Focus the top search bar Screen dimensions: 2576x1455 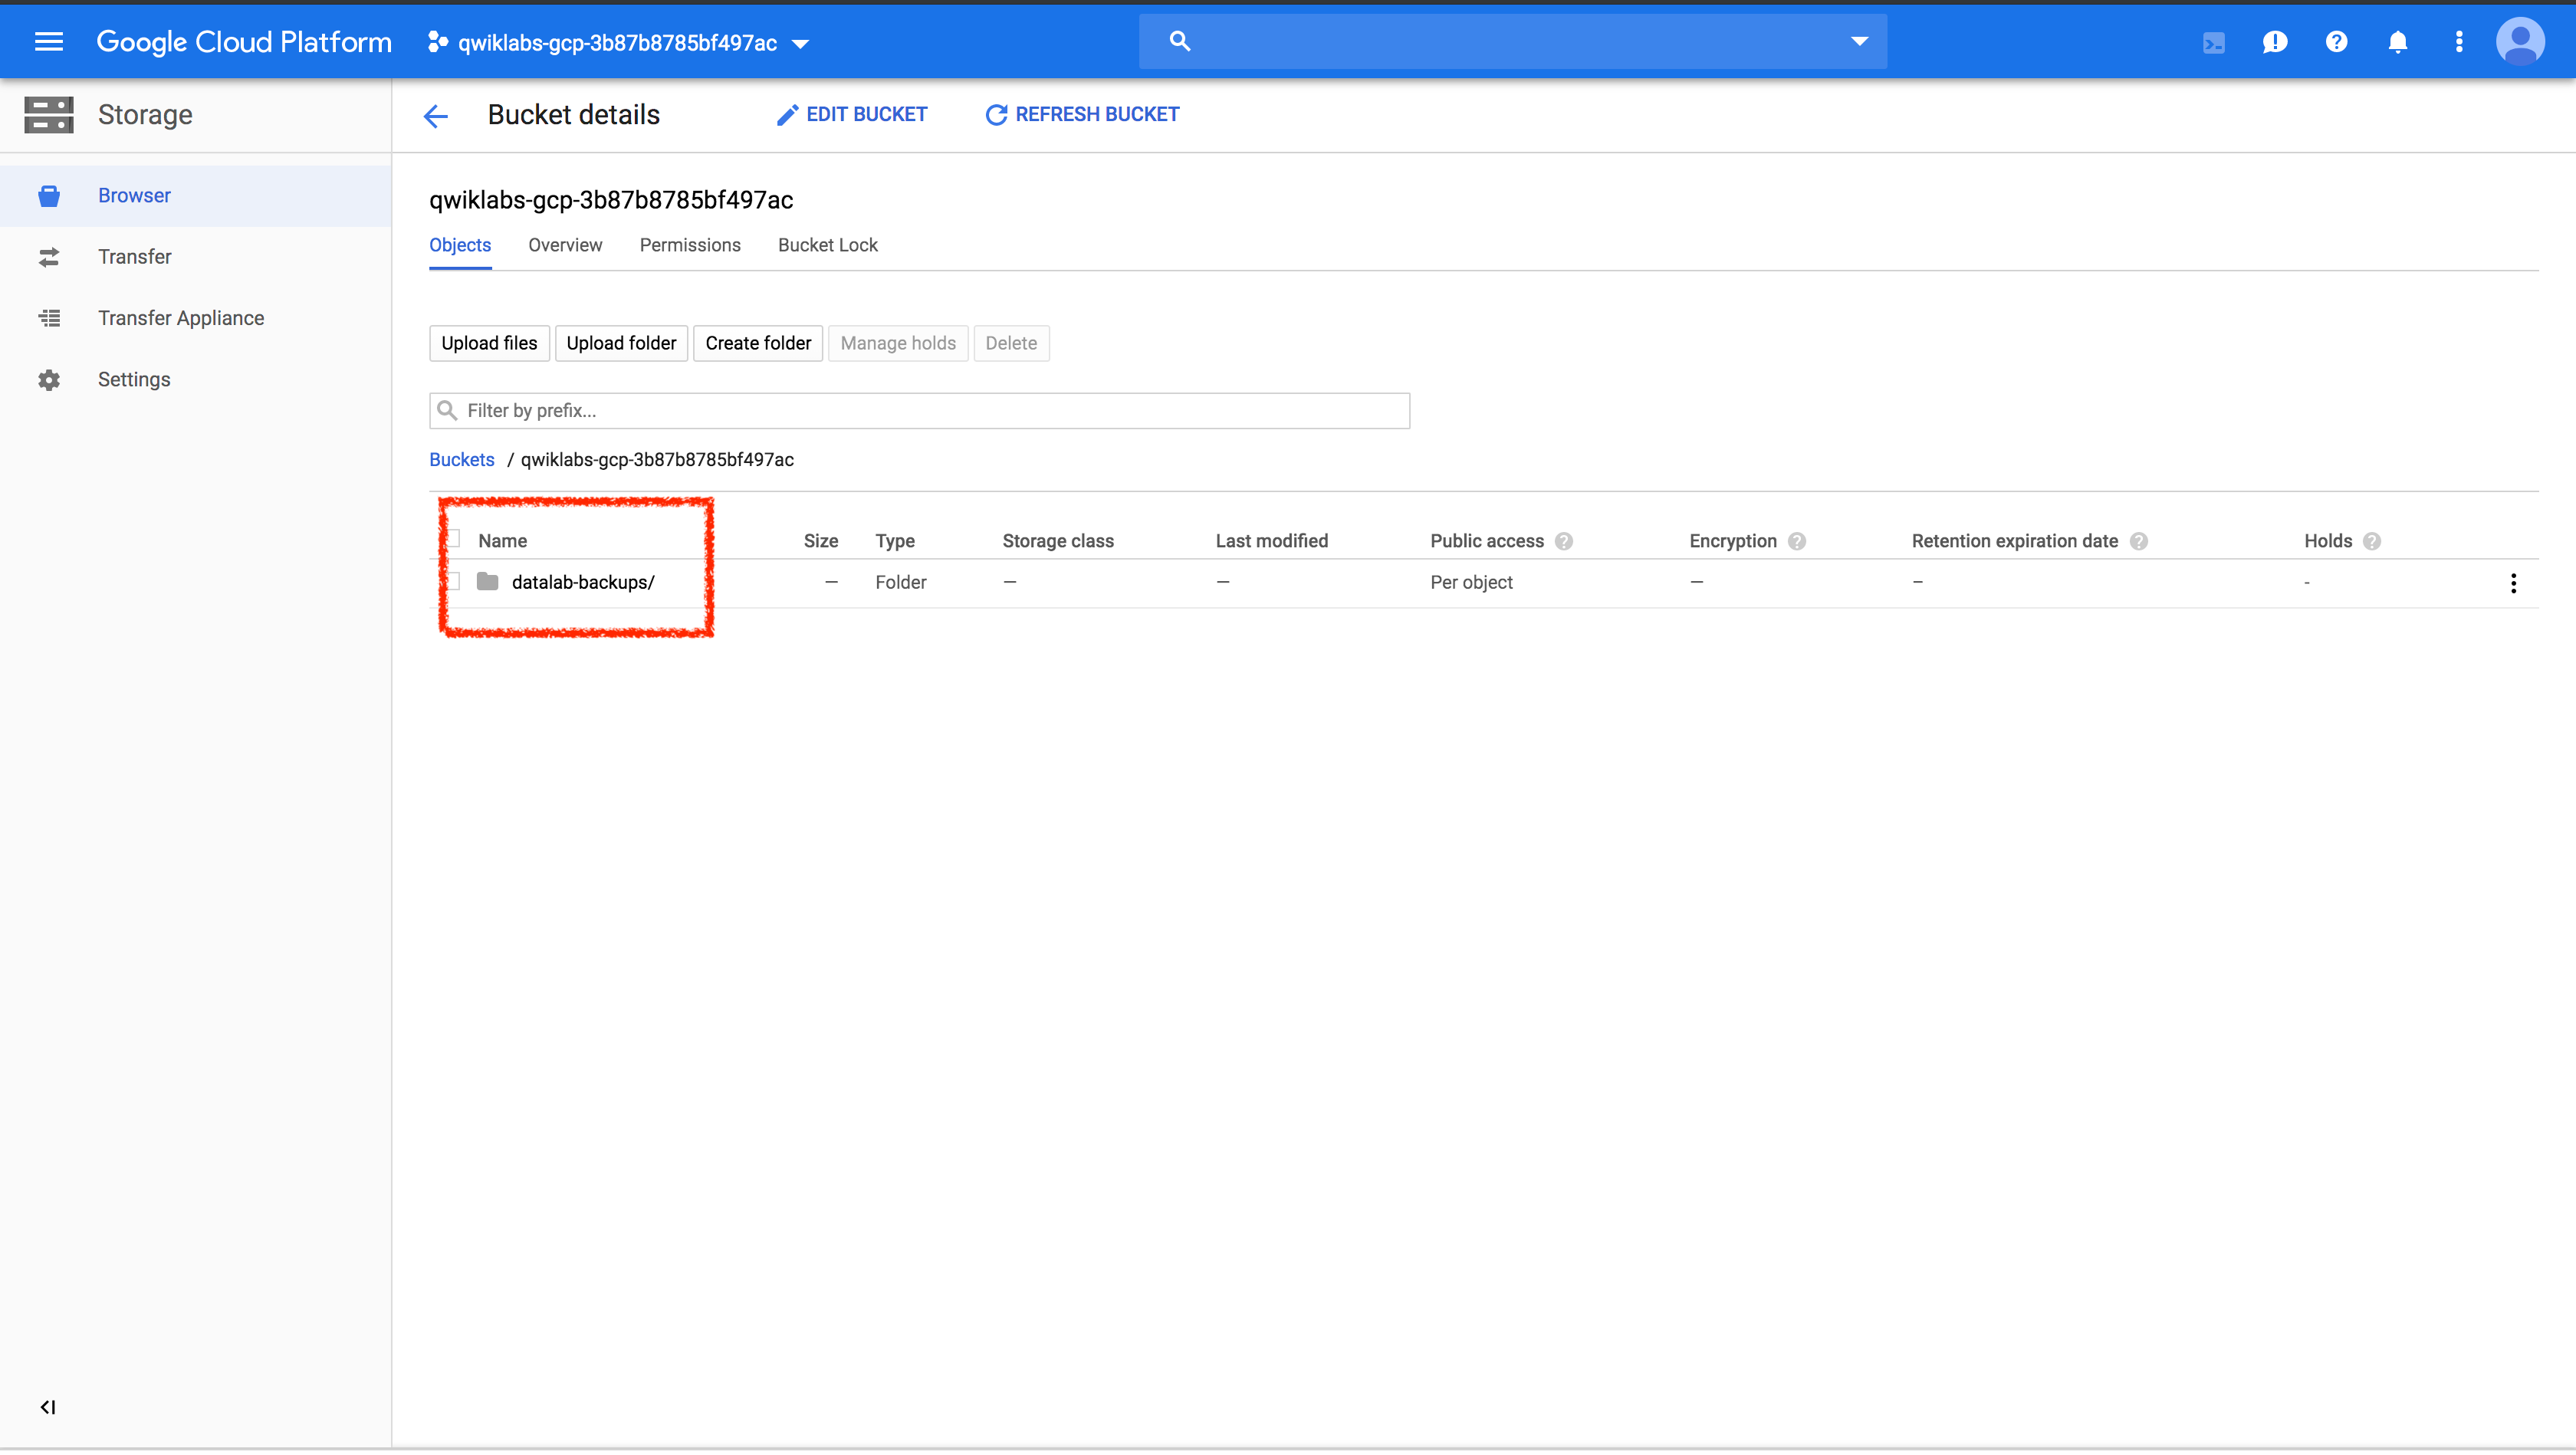pos(1512,41)
